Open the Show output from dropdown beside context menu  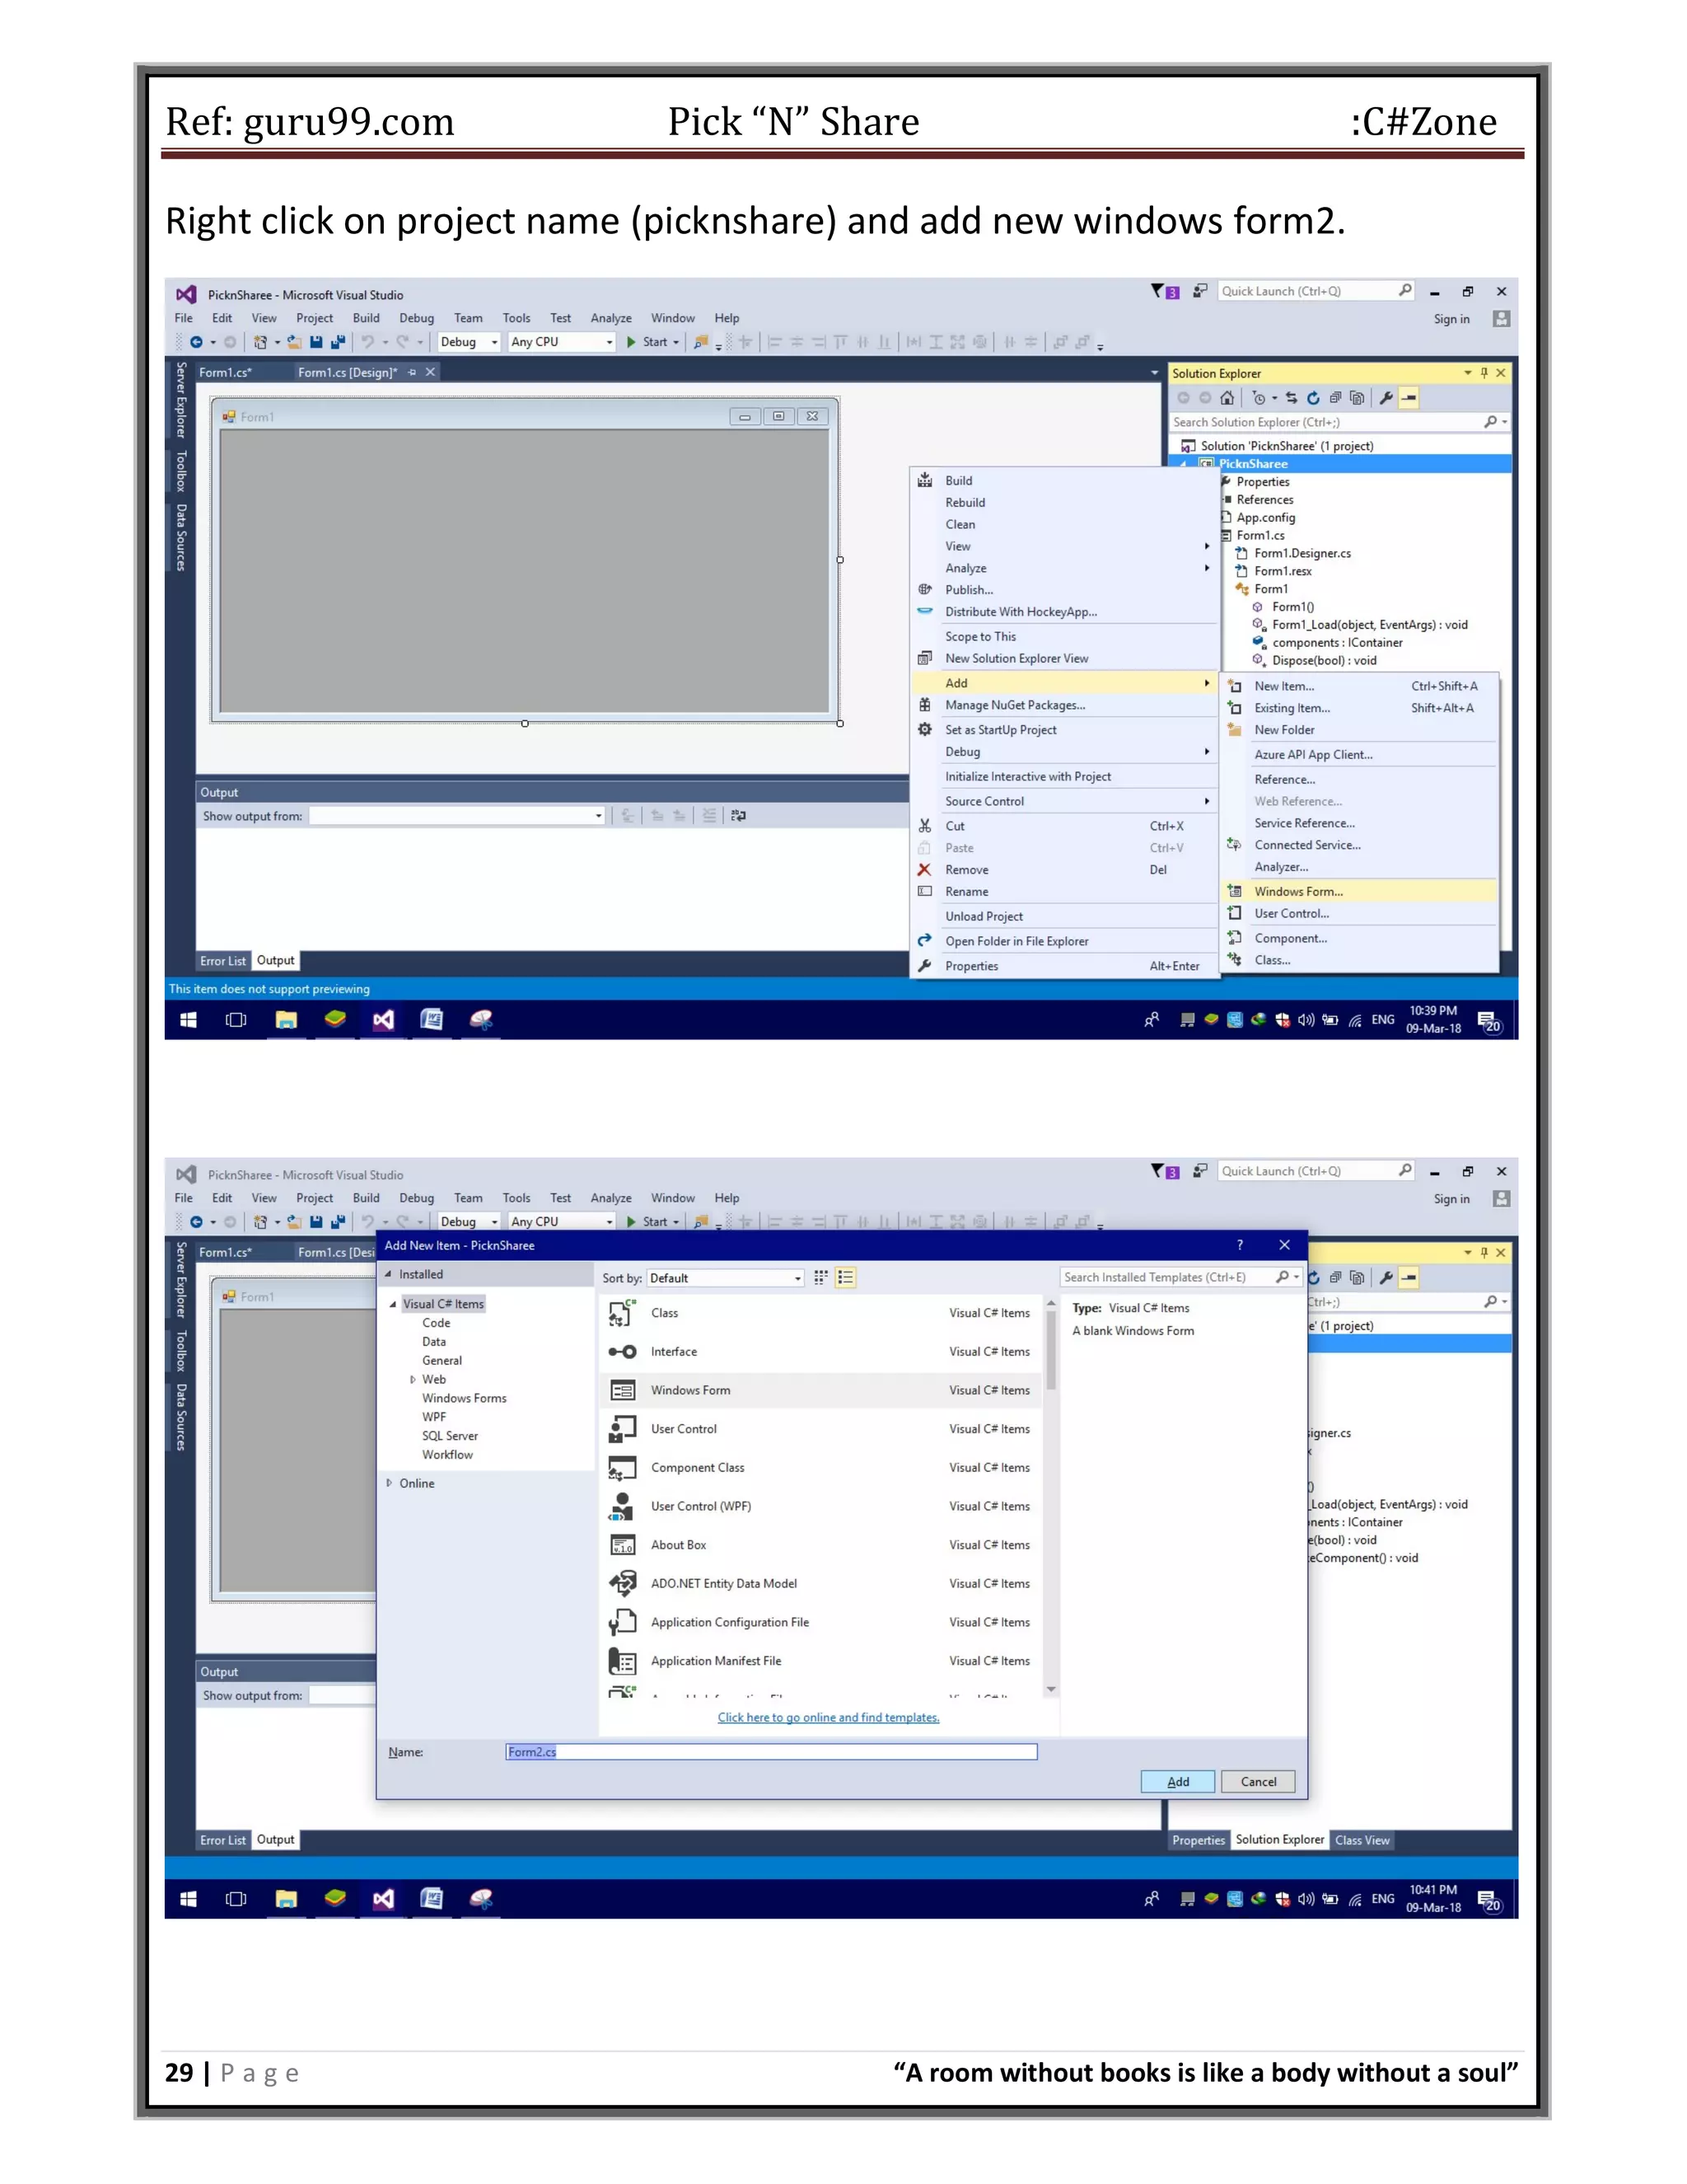coord(599,816)
